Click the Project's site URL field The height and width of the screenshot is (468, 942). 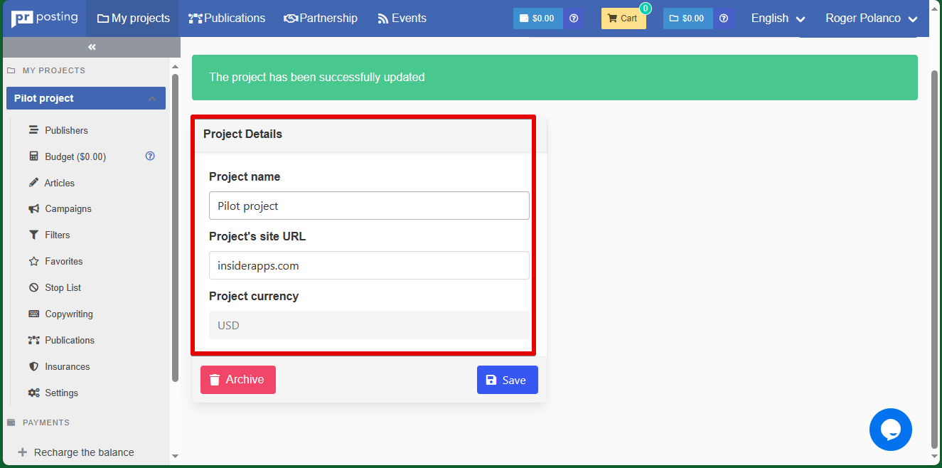tap(369, 265)
